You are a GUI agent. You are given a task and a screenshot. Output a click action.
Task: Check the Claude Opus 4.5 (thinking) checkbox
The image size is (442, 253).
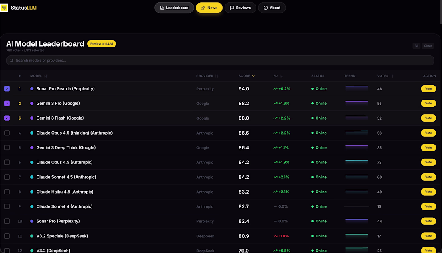coord(7,133)
